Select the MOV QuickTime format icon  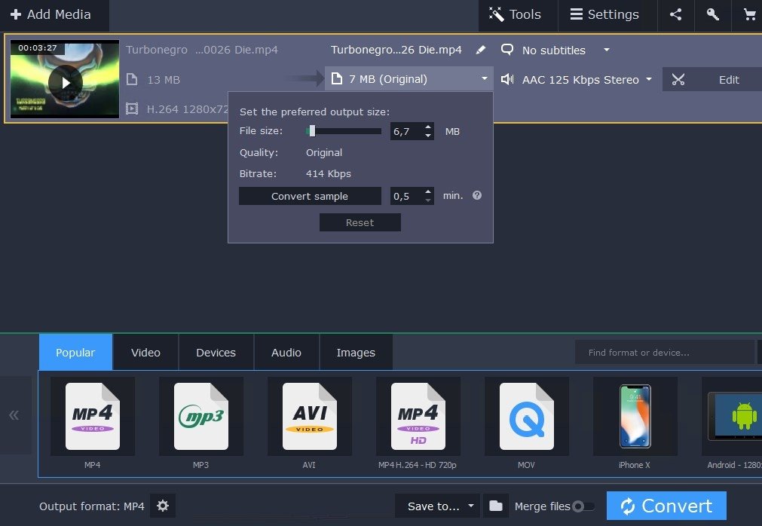click(526, 416)
